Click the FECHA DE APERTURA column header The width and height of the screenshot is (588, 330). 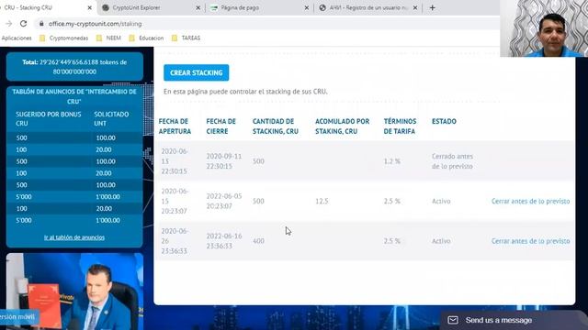[175, 126]
